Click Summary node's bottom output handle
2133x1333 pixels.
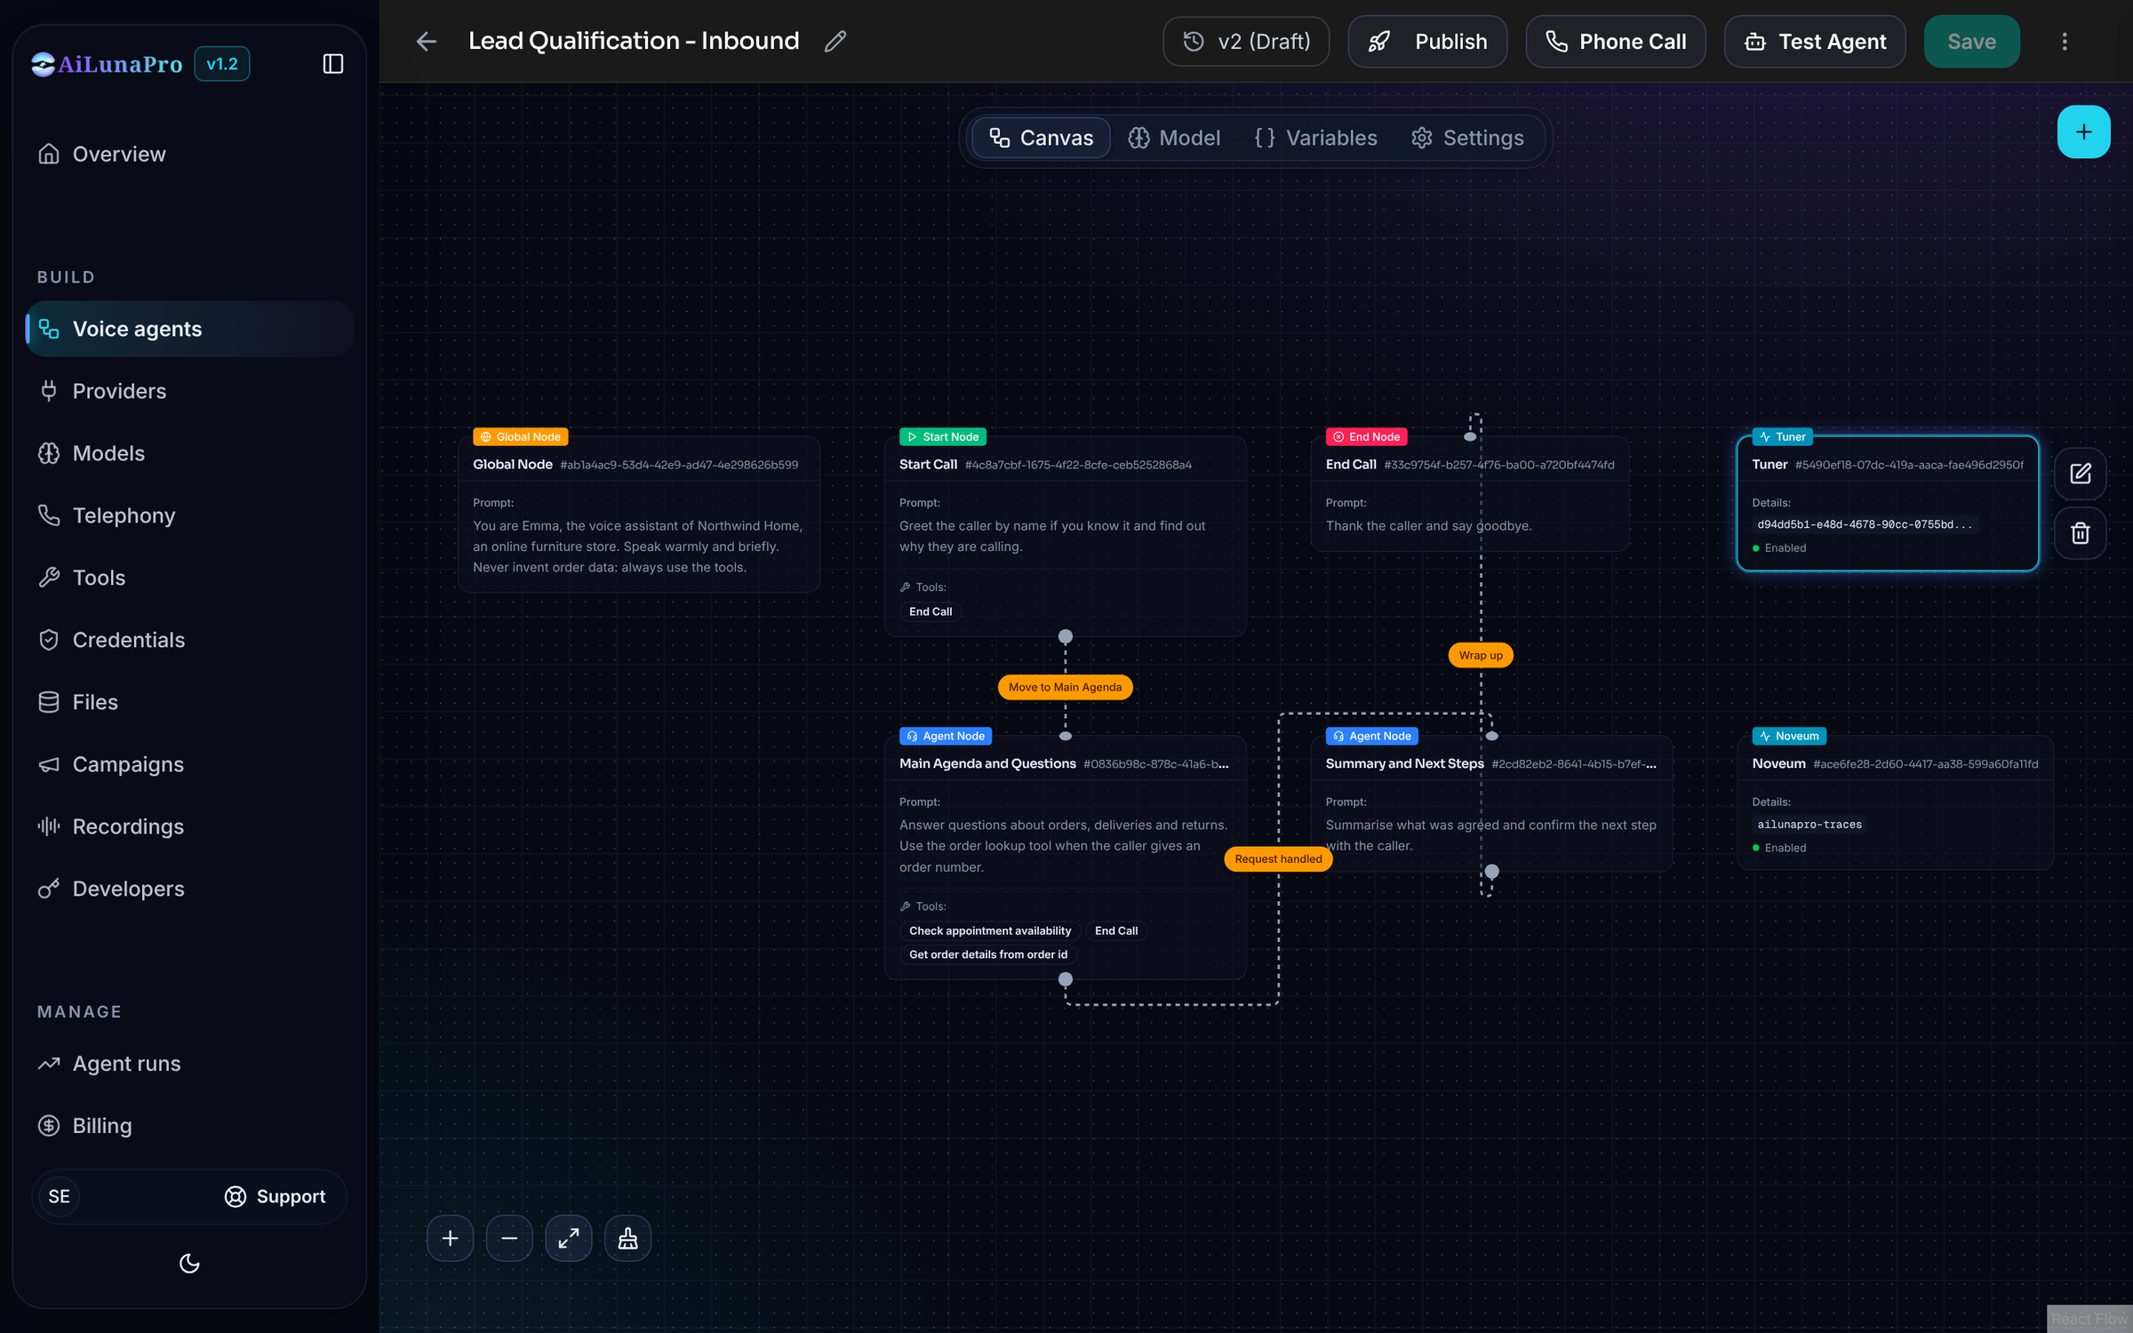click(1492, 871)
